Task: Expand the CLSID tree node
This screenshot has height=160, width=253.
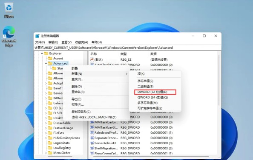Action: click(x=46, y=113)
